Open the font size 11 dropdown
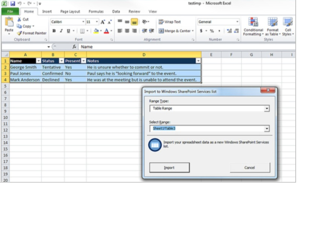 [x=97, y=22]
